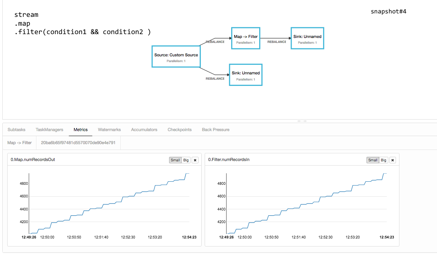Select the lower Sink: Unnamed node
The width and height of the screenshot is (437, 258).
(246, 75)
